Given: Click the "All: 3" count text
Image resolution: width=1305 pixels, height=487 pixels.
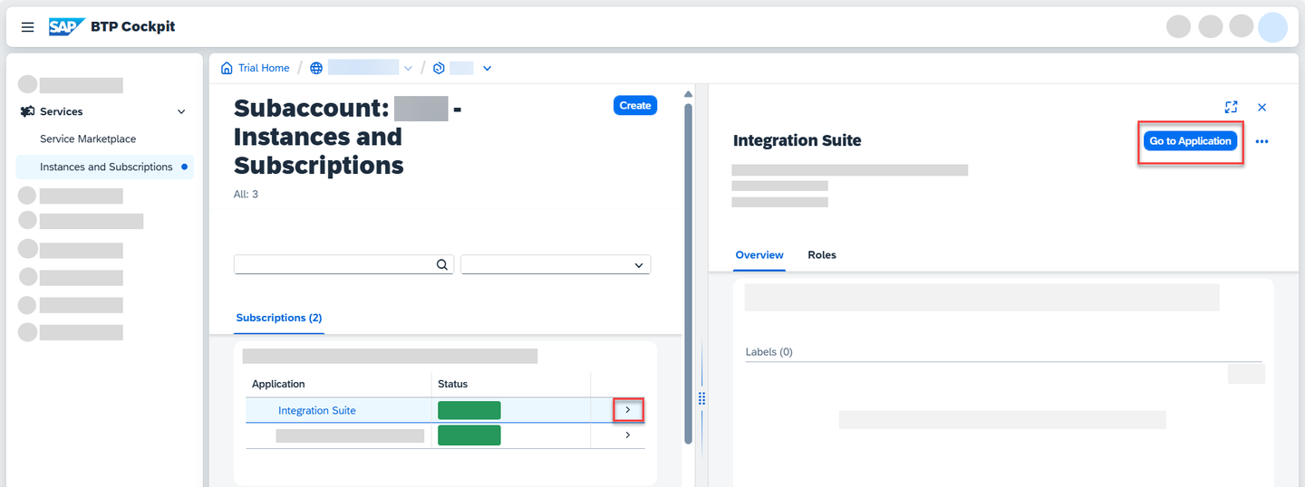Looking at the screenshot, I should [246, 194].
